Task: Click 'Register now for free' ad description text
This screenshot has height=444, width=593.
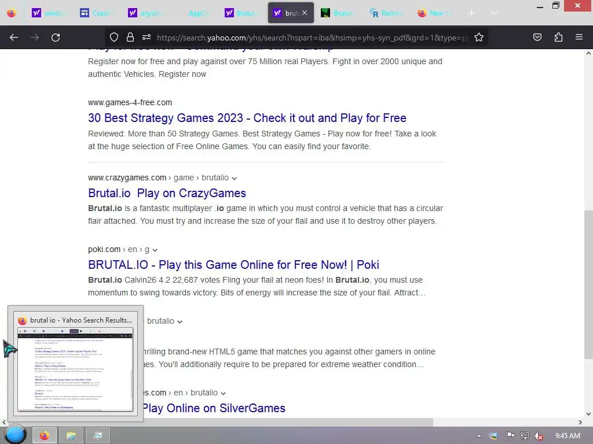Action: click(x=265, y=68)
